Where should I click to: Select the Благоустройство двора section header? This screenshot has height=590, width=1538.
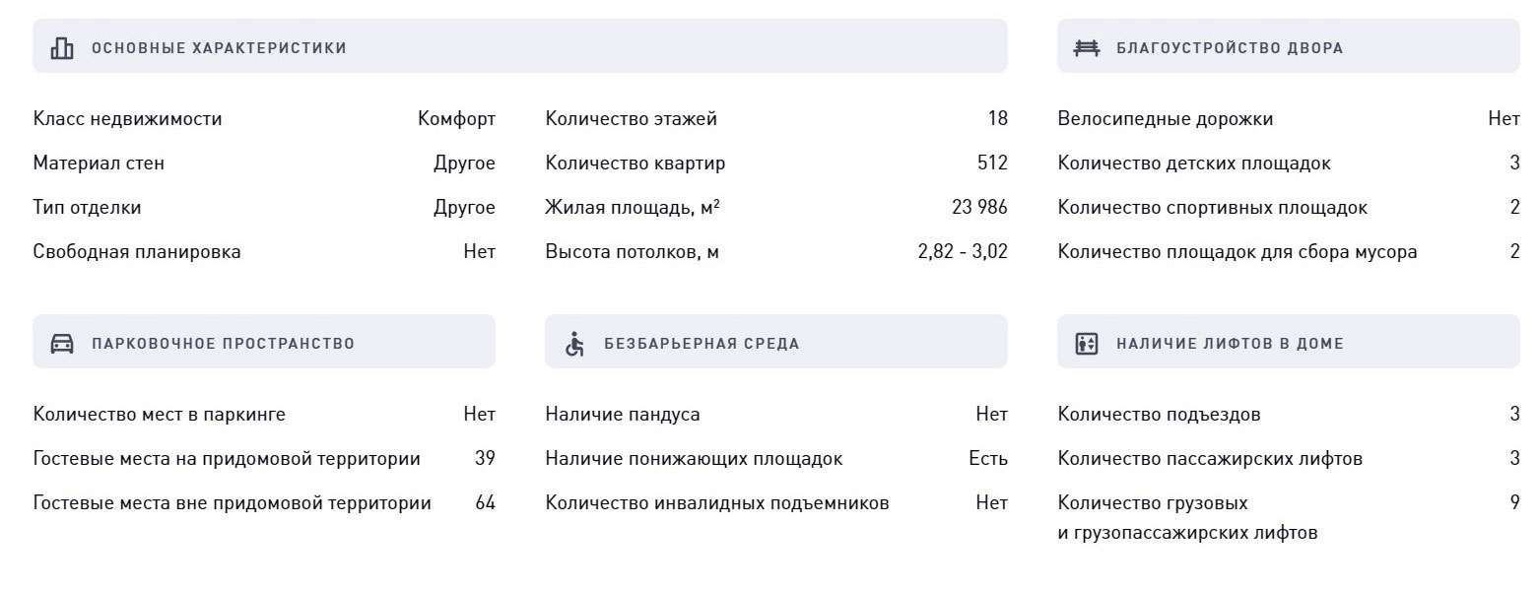point(1289,46)
